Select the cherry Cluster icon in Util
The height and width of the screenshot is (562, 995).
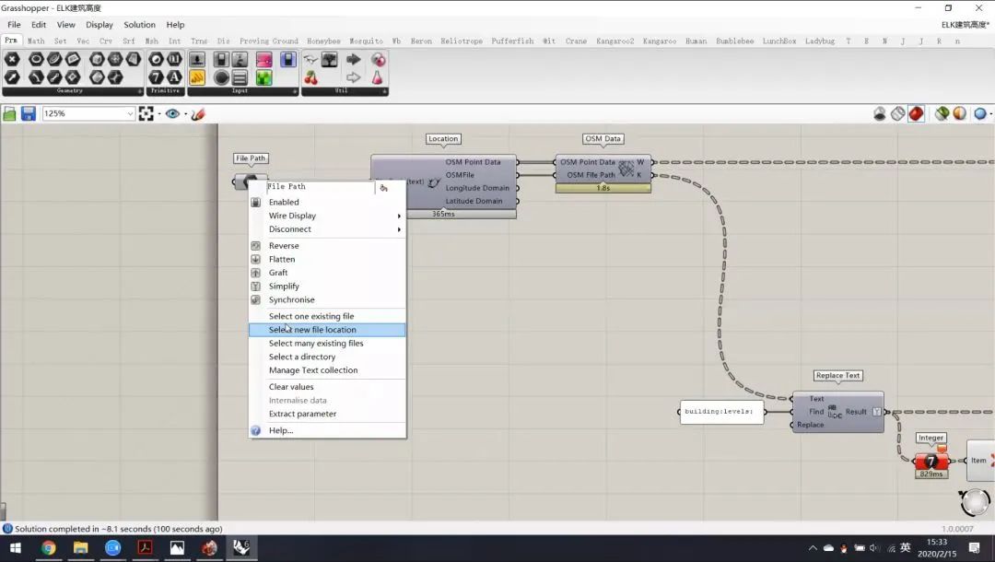311,77
